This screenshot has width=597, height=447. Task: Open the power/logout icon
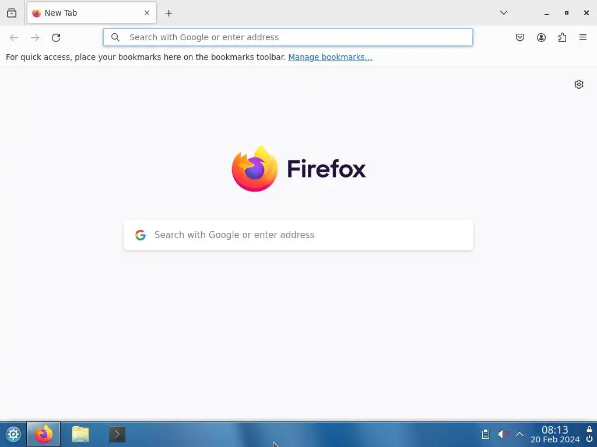[589, 439]
